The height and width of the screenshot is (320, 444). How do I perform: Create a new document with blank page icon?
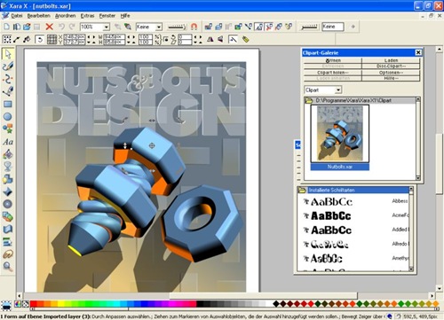[x=6, y=27]
